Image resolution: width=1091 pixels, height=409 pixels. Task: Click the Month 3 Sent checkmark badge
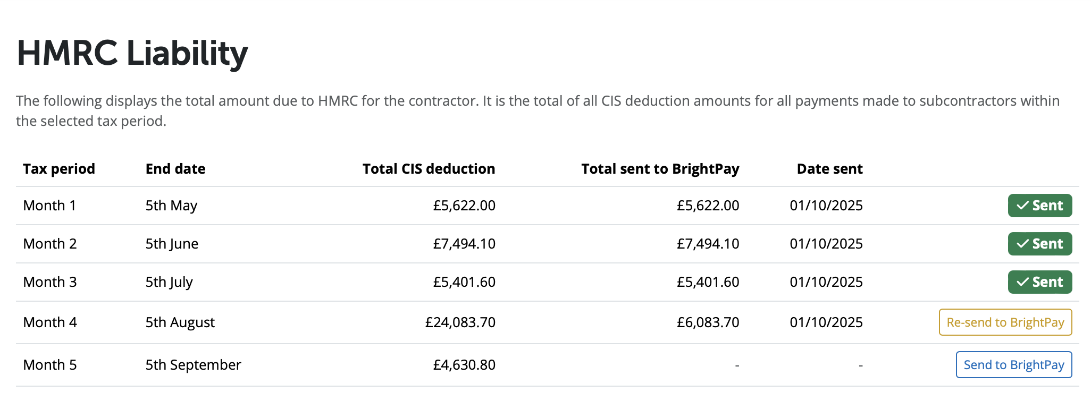1039,282
